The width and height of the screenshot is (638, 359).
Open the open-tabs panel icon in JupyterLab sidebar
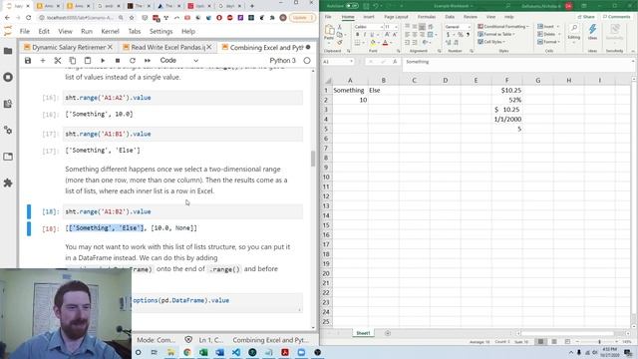pos(8,157)
